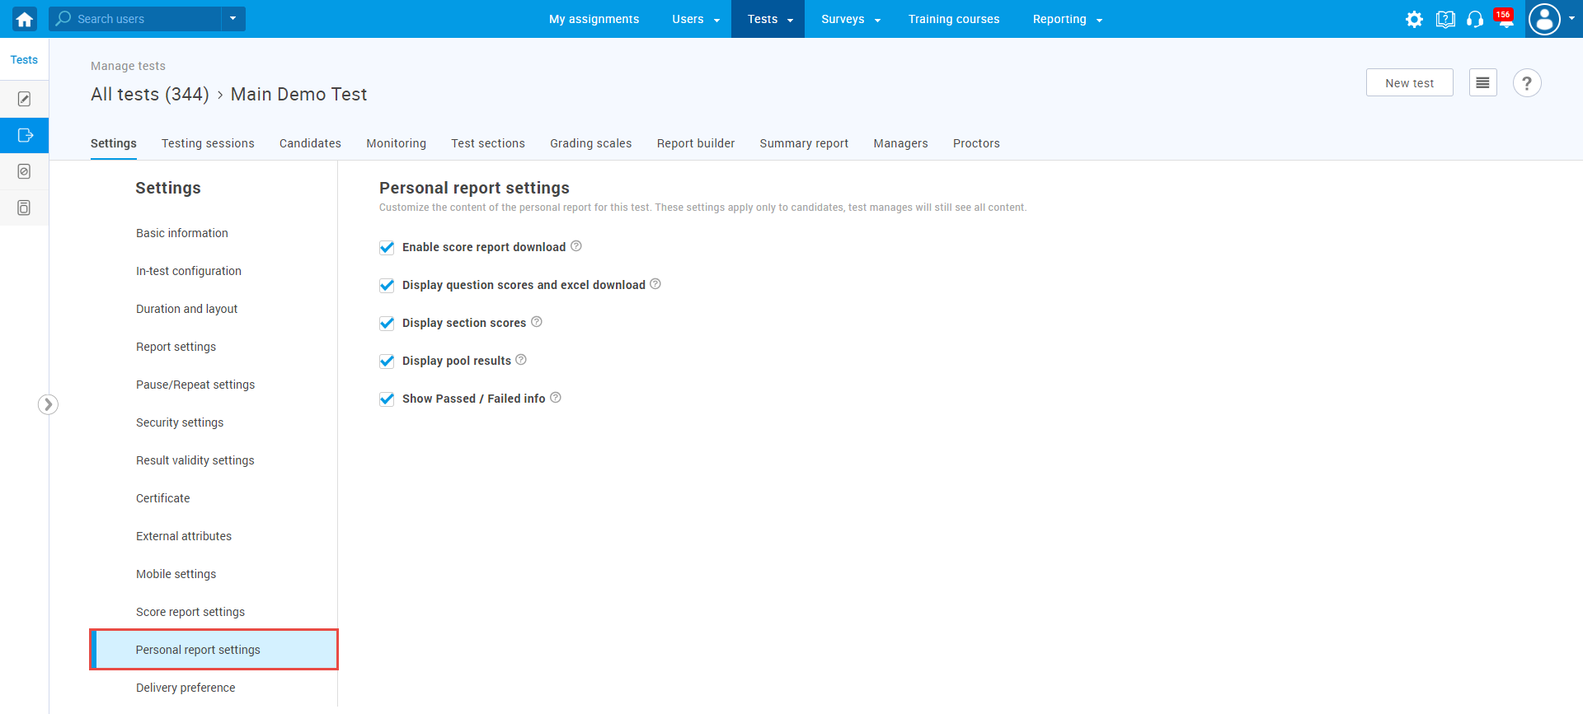Expand the collapsed left sidebar arrow

click(48, 404)
